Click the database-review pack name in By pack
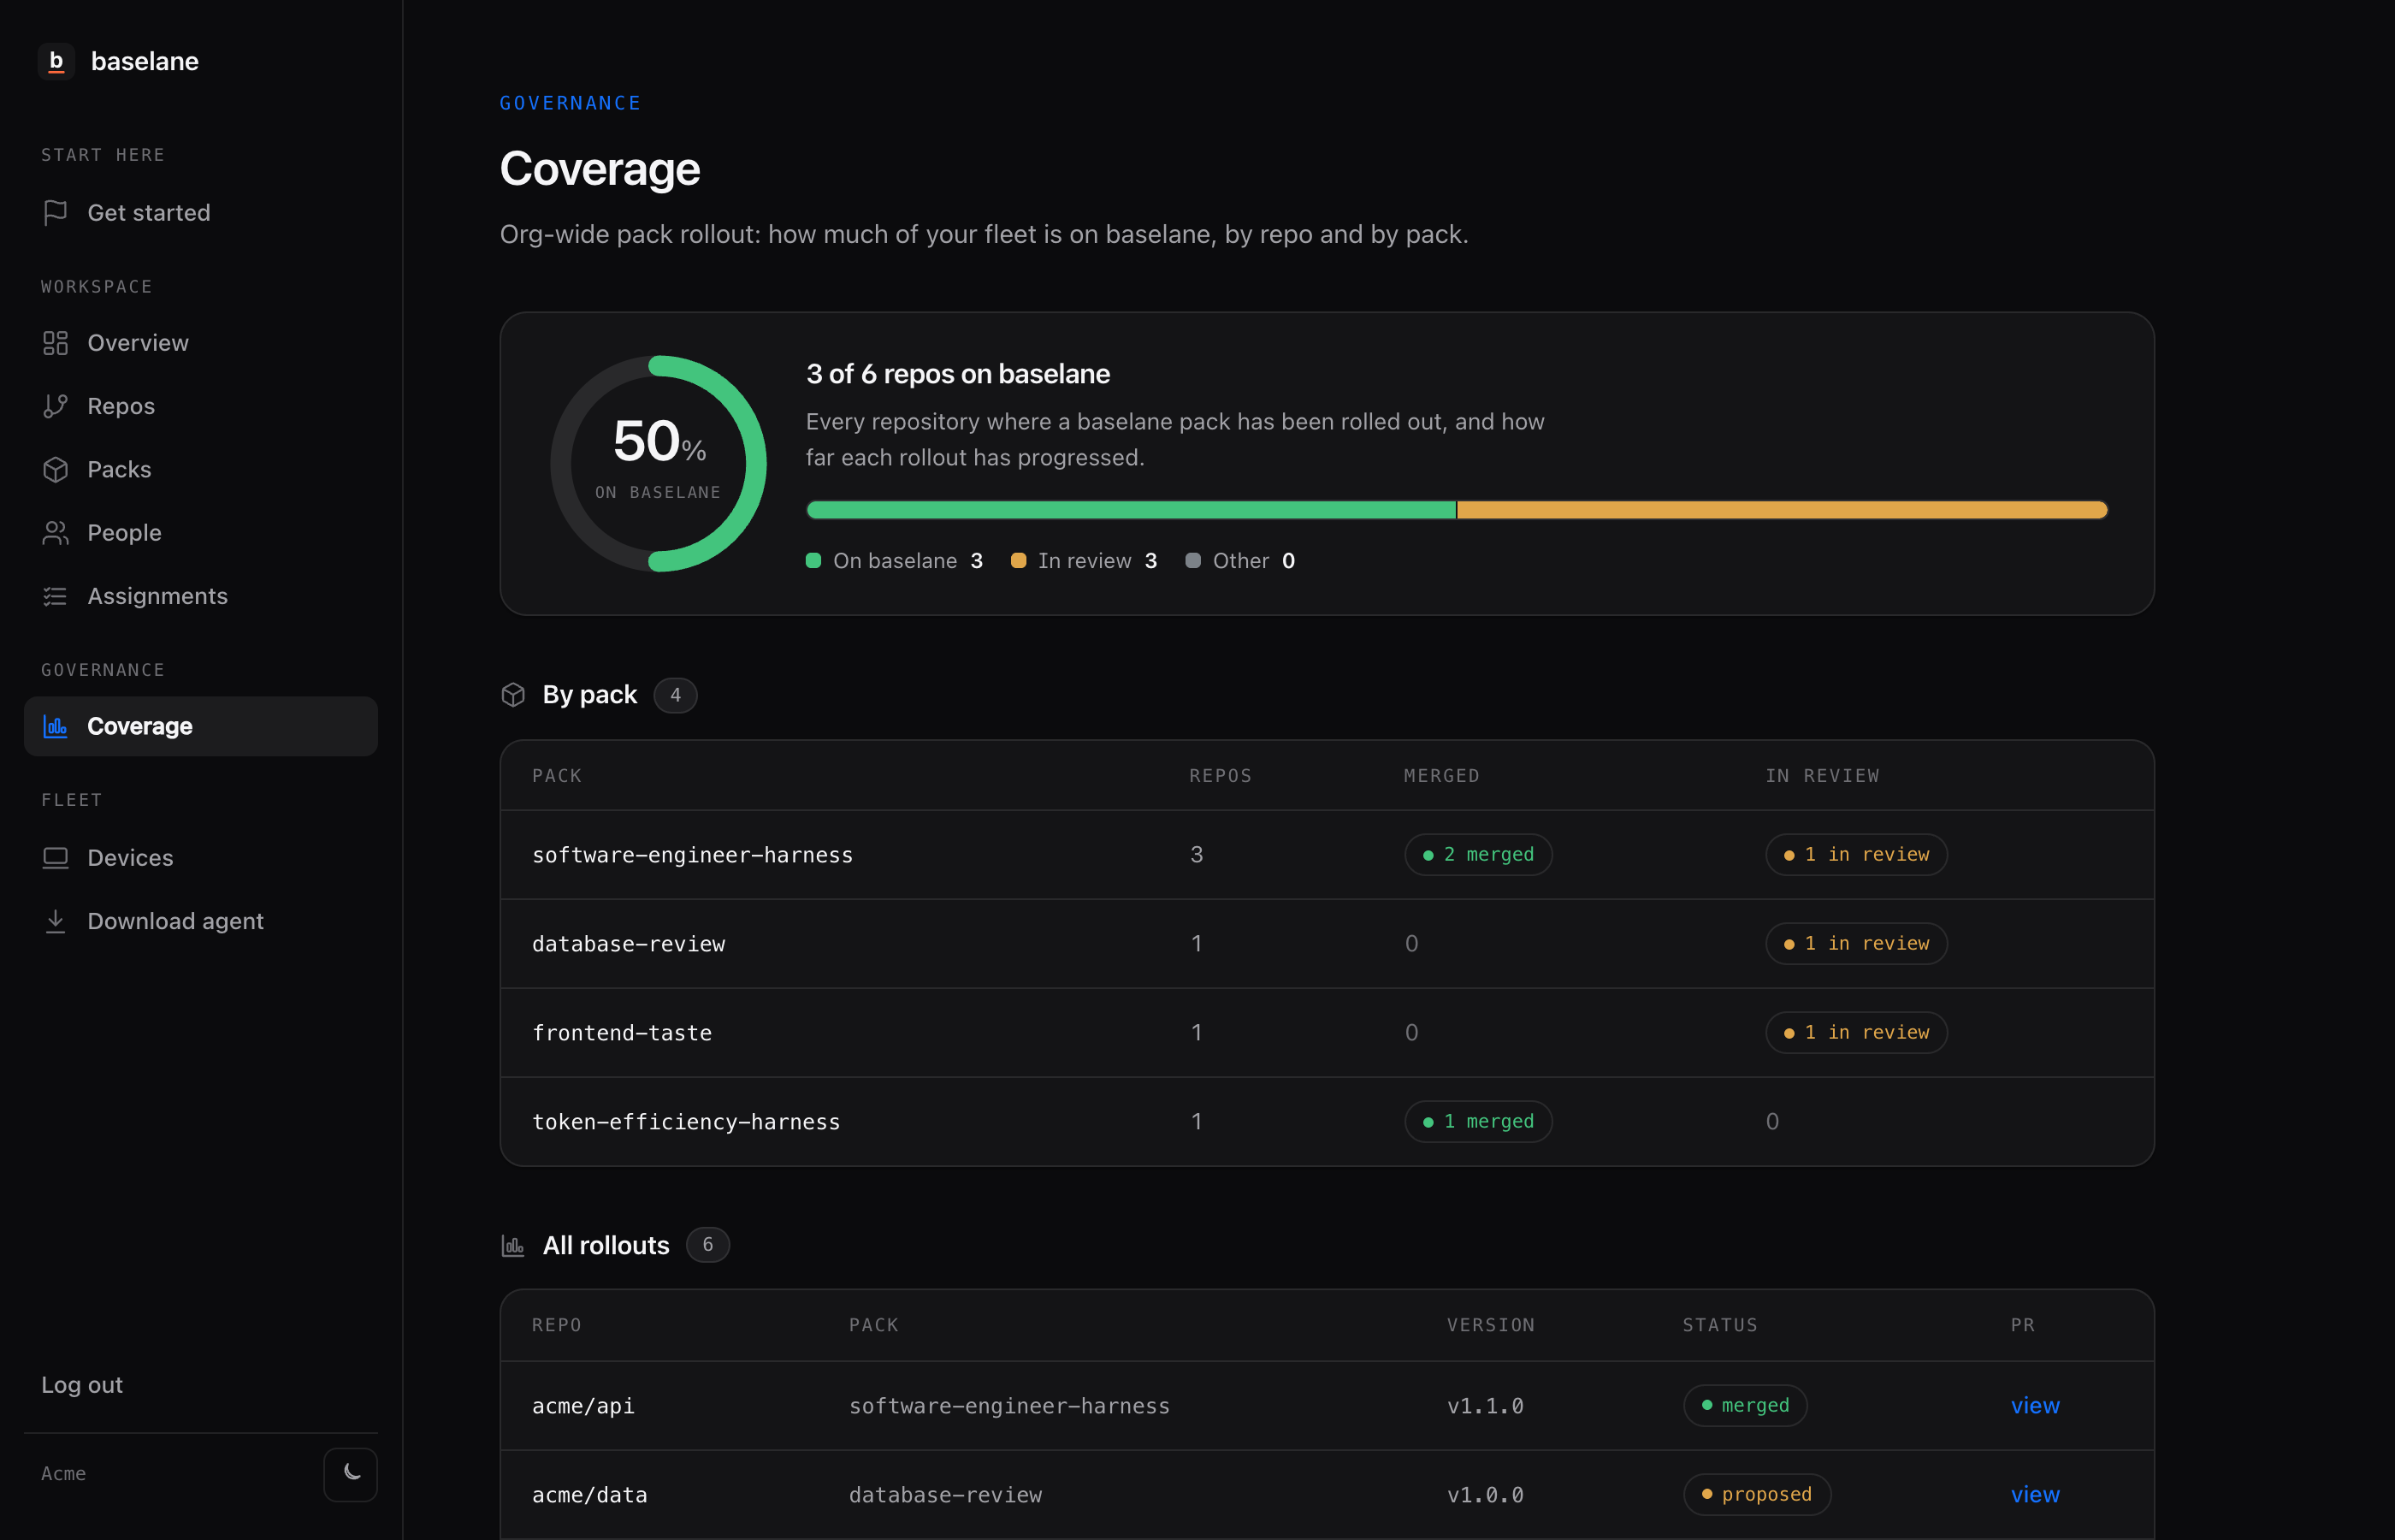This screenshot has height=1540, width=2395. coord(629,944)
